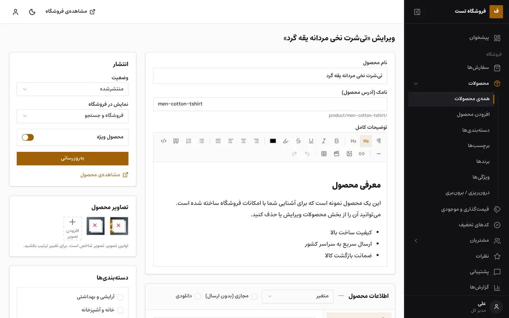The width and height of the screenshot is (509, 318).
Task: Open مشاهده‌ی محصول link
Action: pyautogui.click(x=104, y=175)
